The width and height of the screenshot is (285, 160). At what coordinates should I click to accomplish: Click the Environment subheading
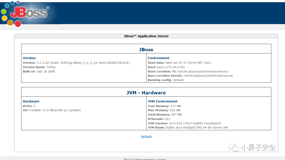click(159, 58)
